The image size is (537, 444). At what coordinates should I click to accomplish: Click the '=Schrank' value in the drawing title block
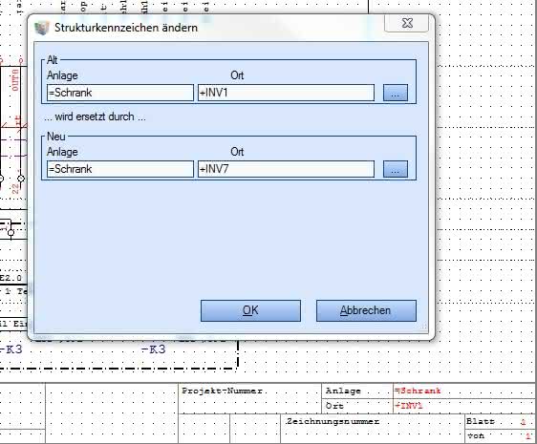[x=418, y=391]
